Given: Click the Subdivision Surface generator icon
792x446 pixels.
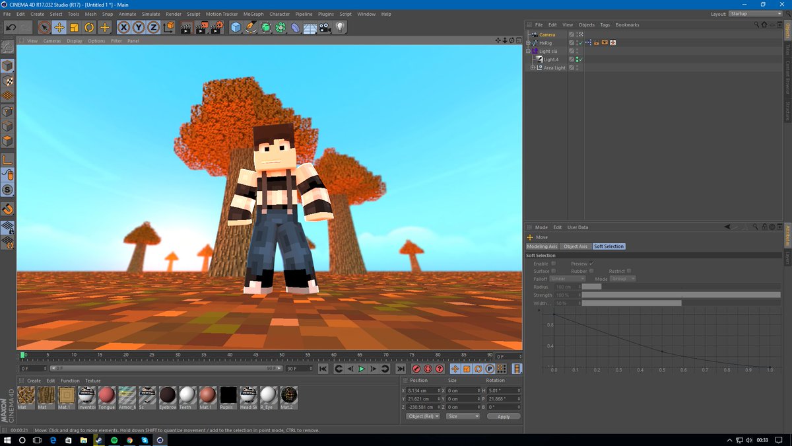Looking at the screenshot, I should [266, 27].
